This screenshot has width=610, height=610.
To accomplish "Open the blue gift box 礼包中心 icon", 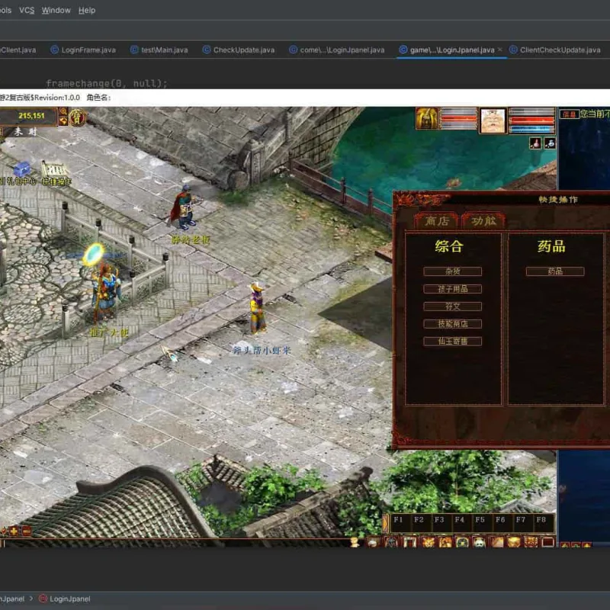I will pyautogui.click(x=22, y=170).
